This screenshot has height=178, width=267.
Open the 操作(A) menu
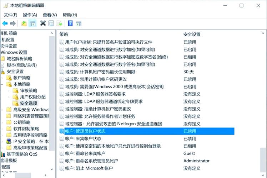point(30,15)
